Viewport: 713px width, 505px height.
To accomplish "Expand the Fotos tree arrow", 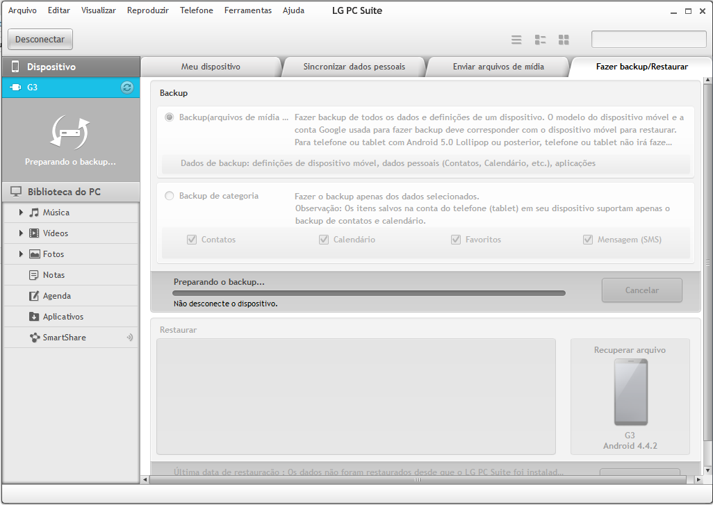I will point(21,254).
